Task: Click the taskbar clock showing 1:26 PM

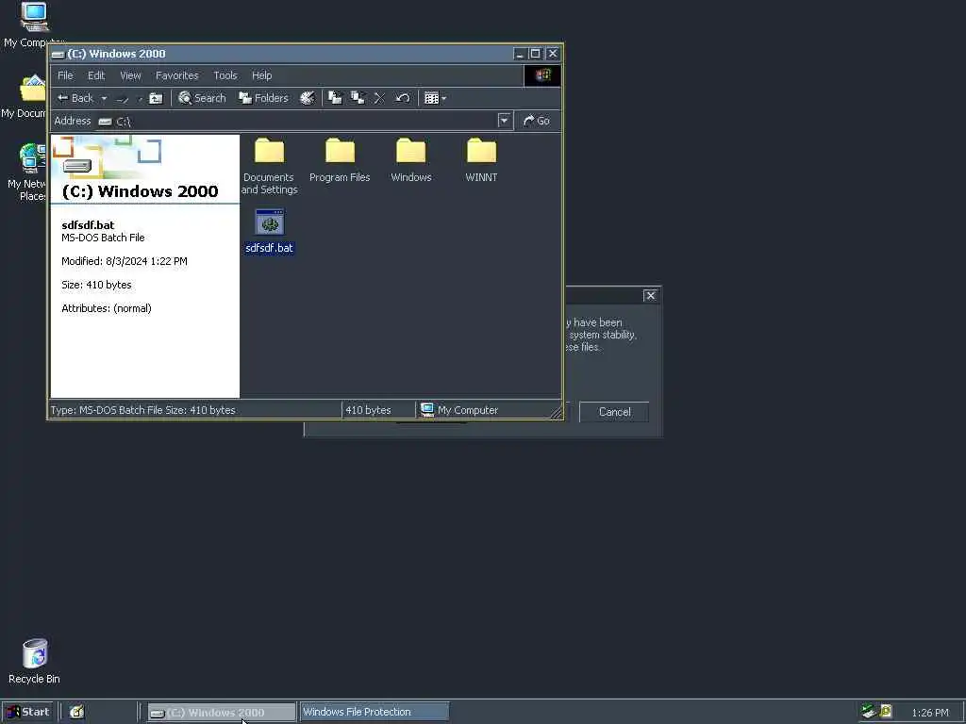Action: tap(930, 713)
